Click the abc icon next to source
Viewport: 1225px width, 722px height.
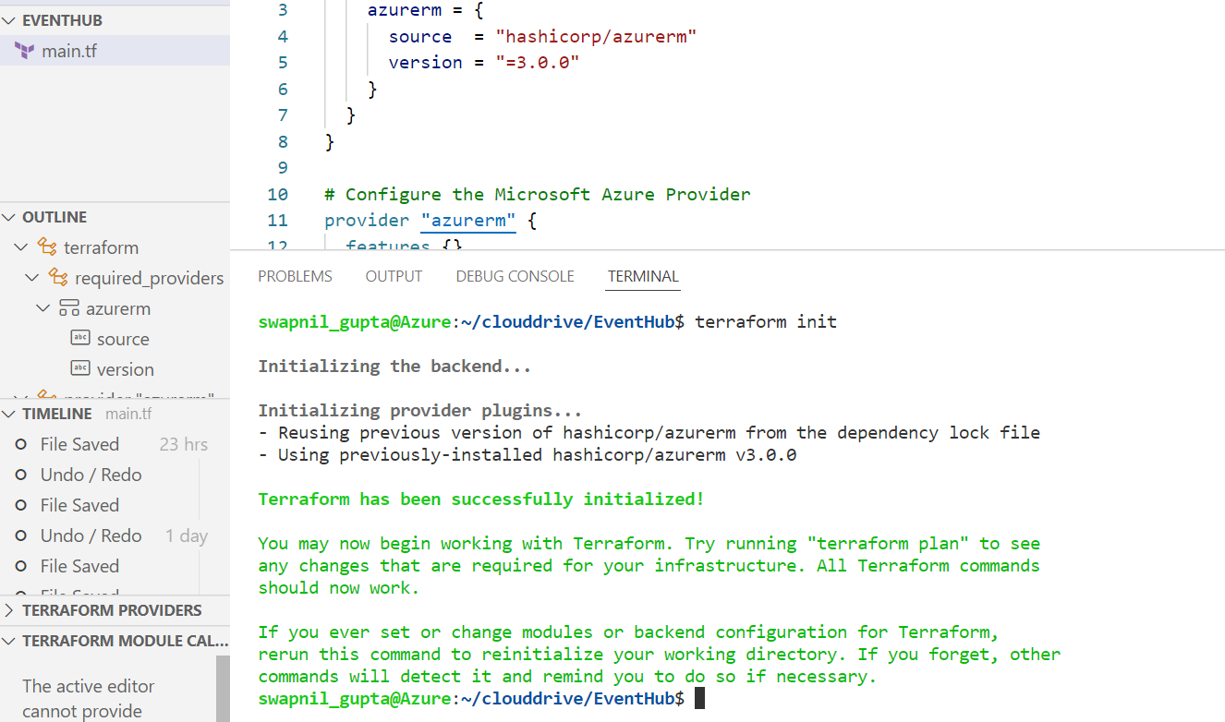tap(80, 338)
